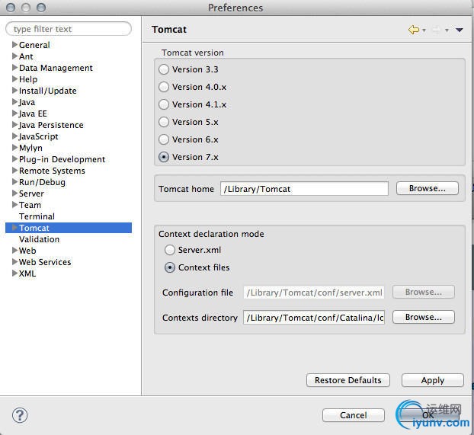The image size is (474, 435).
Task: Select Java in preferences tree
Action: pyautogui.click(x=27, y=102)
